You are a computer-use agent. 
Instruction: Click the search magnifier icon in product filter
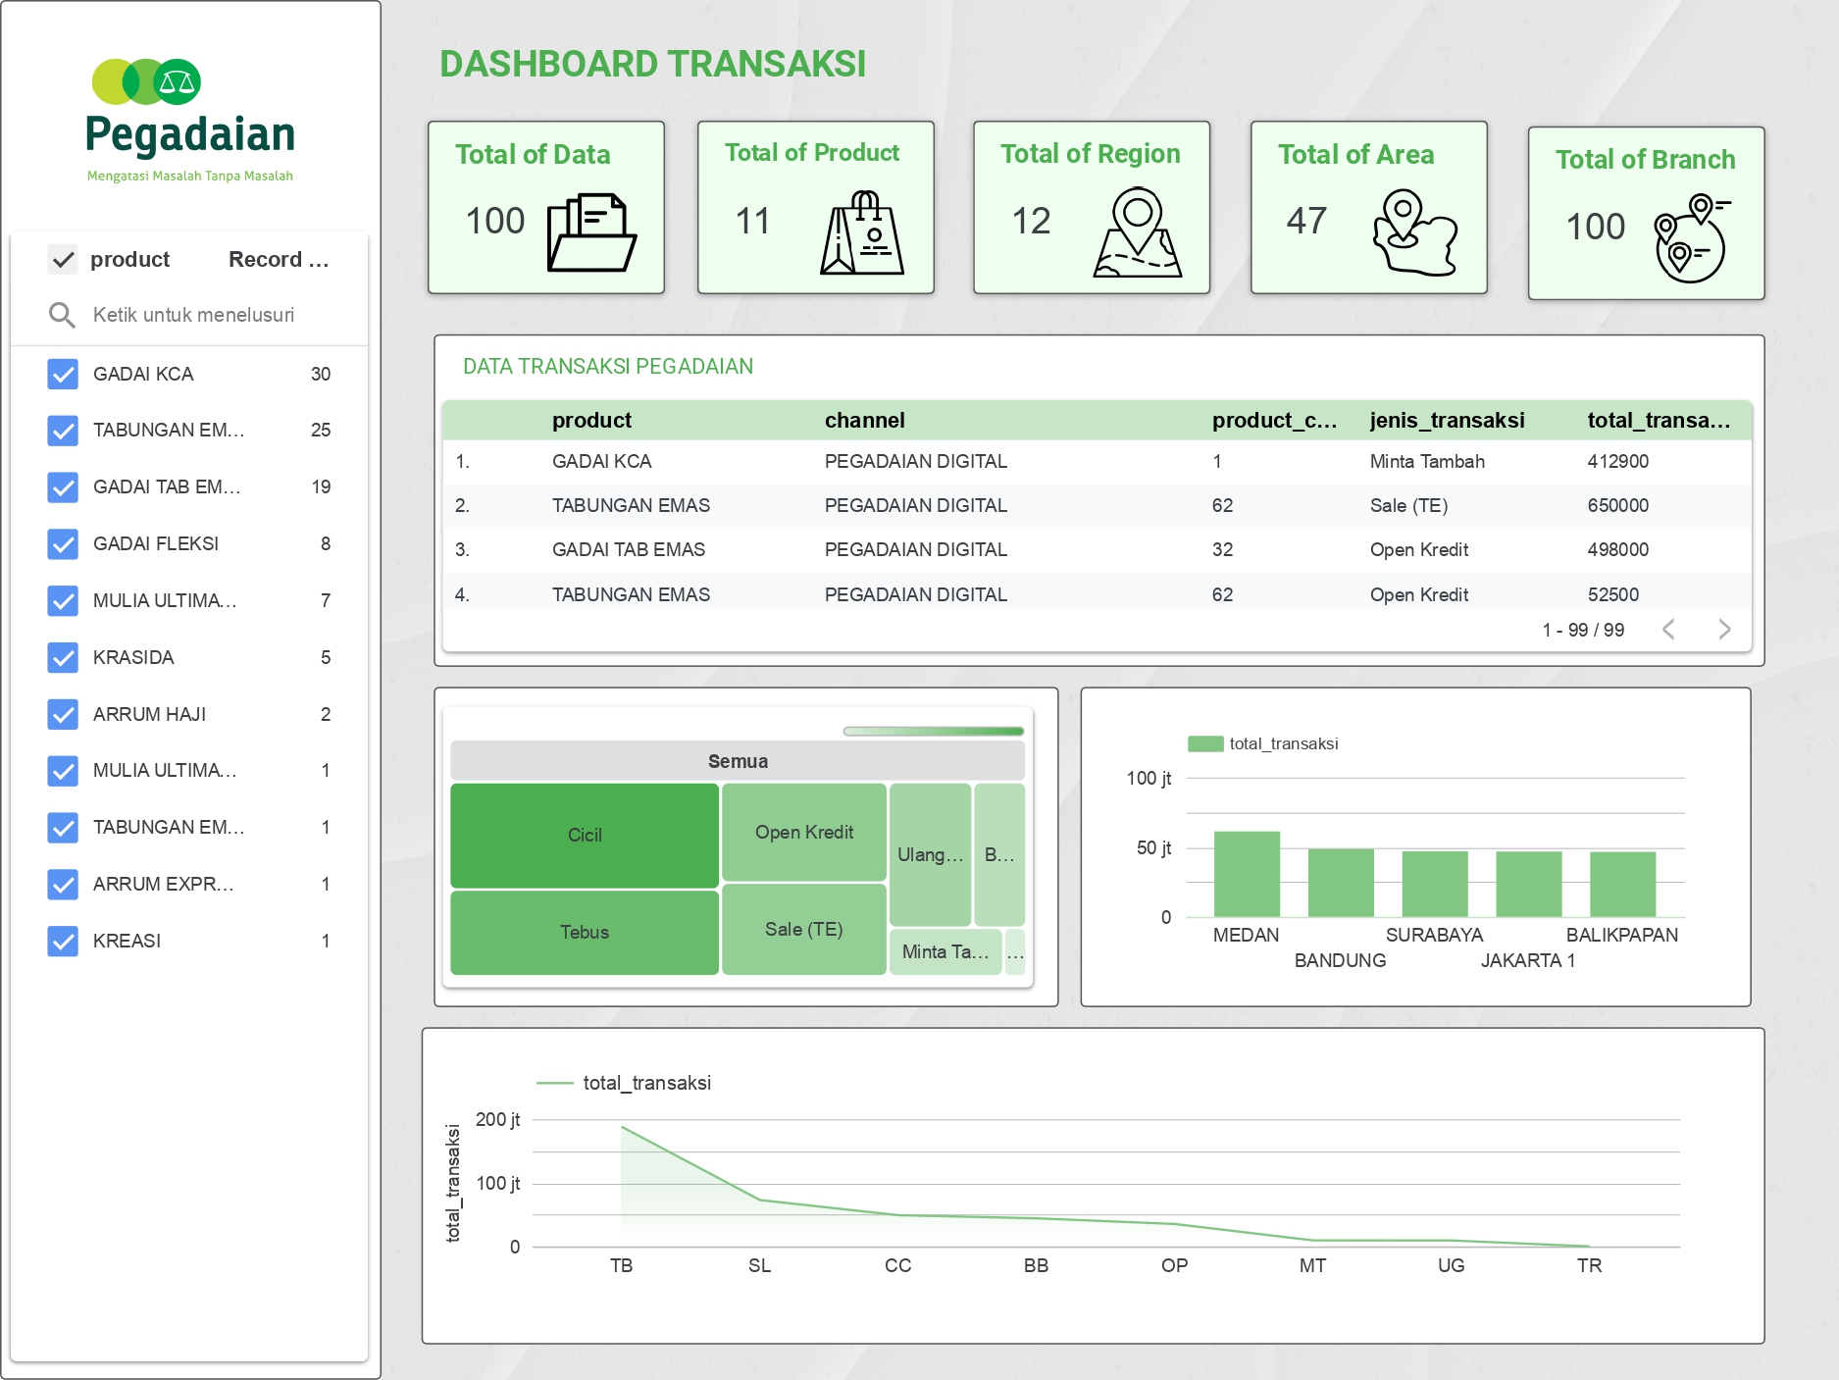click(62, 315)
